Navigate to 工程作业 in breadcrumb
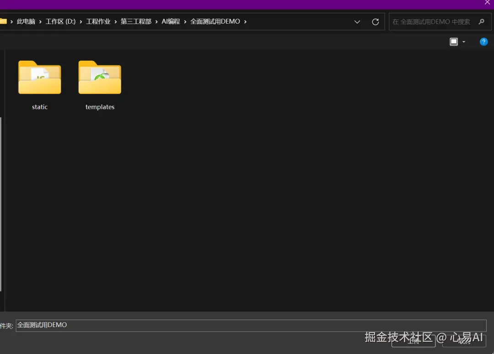Screen dimensions: 494x354 coord(98,21)
